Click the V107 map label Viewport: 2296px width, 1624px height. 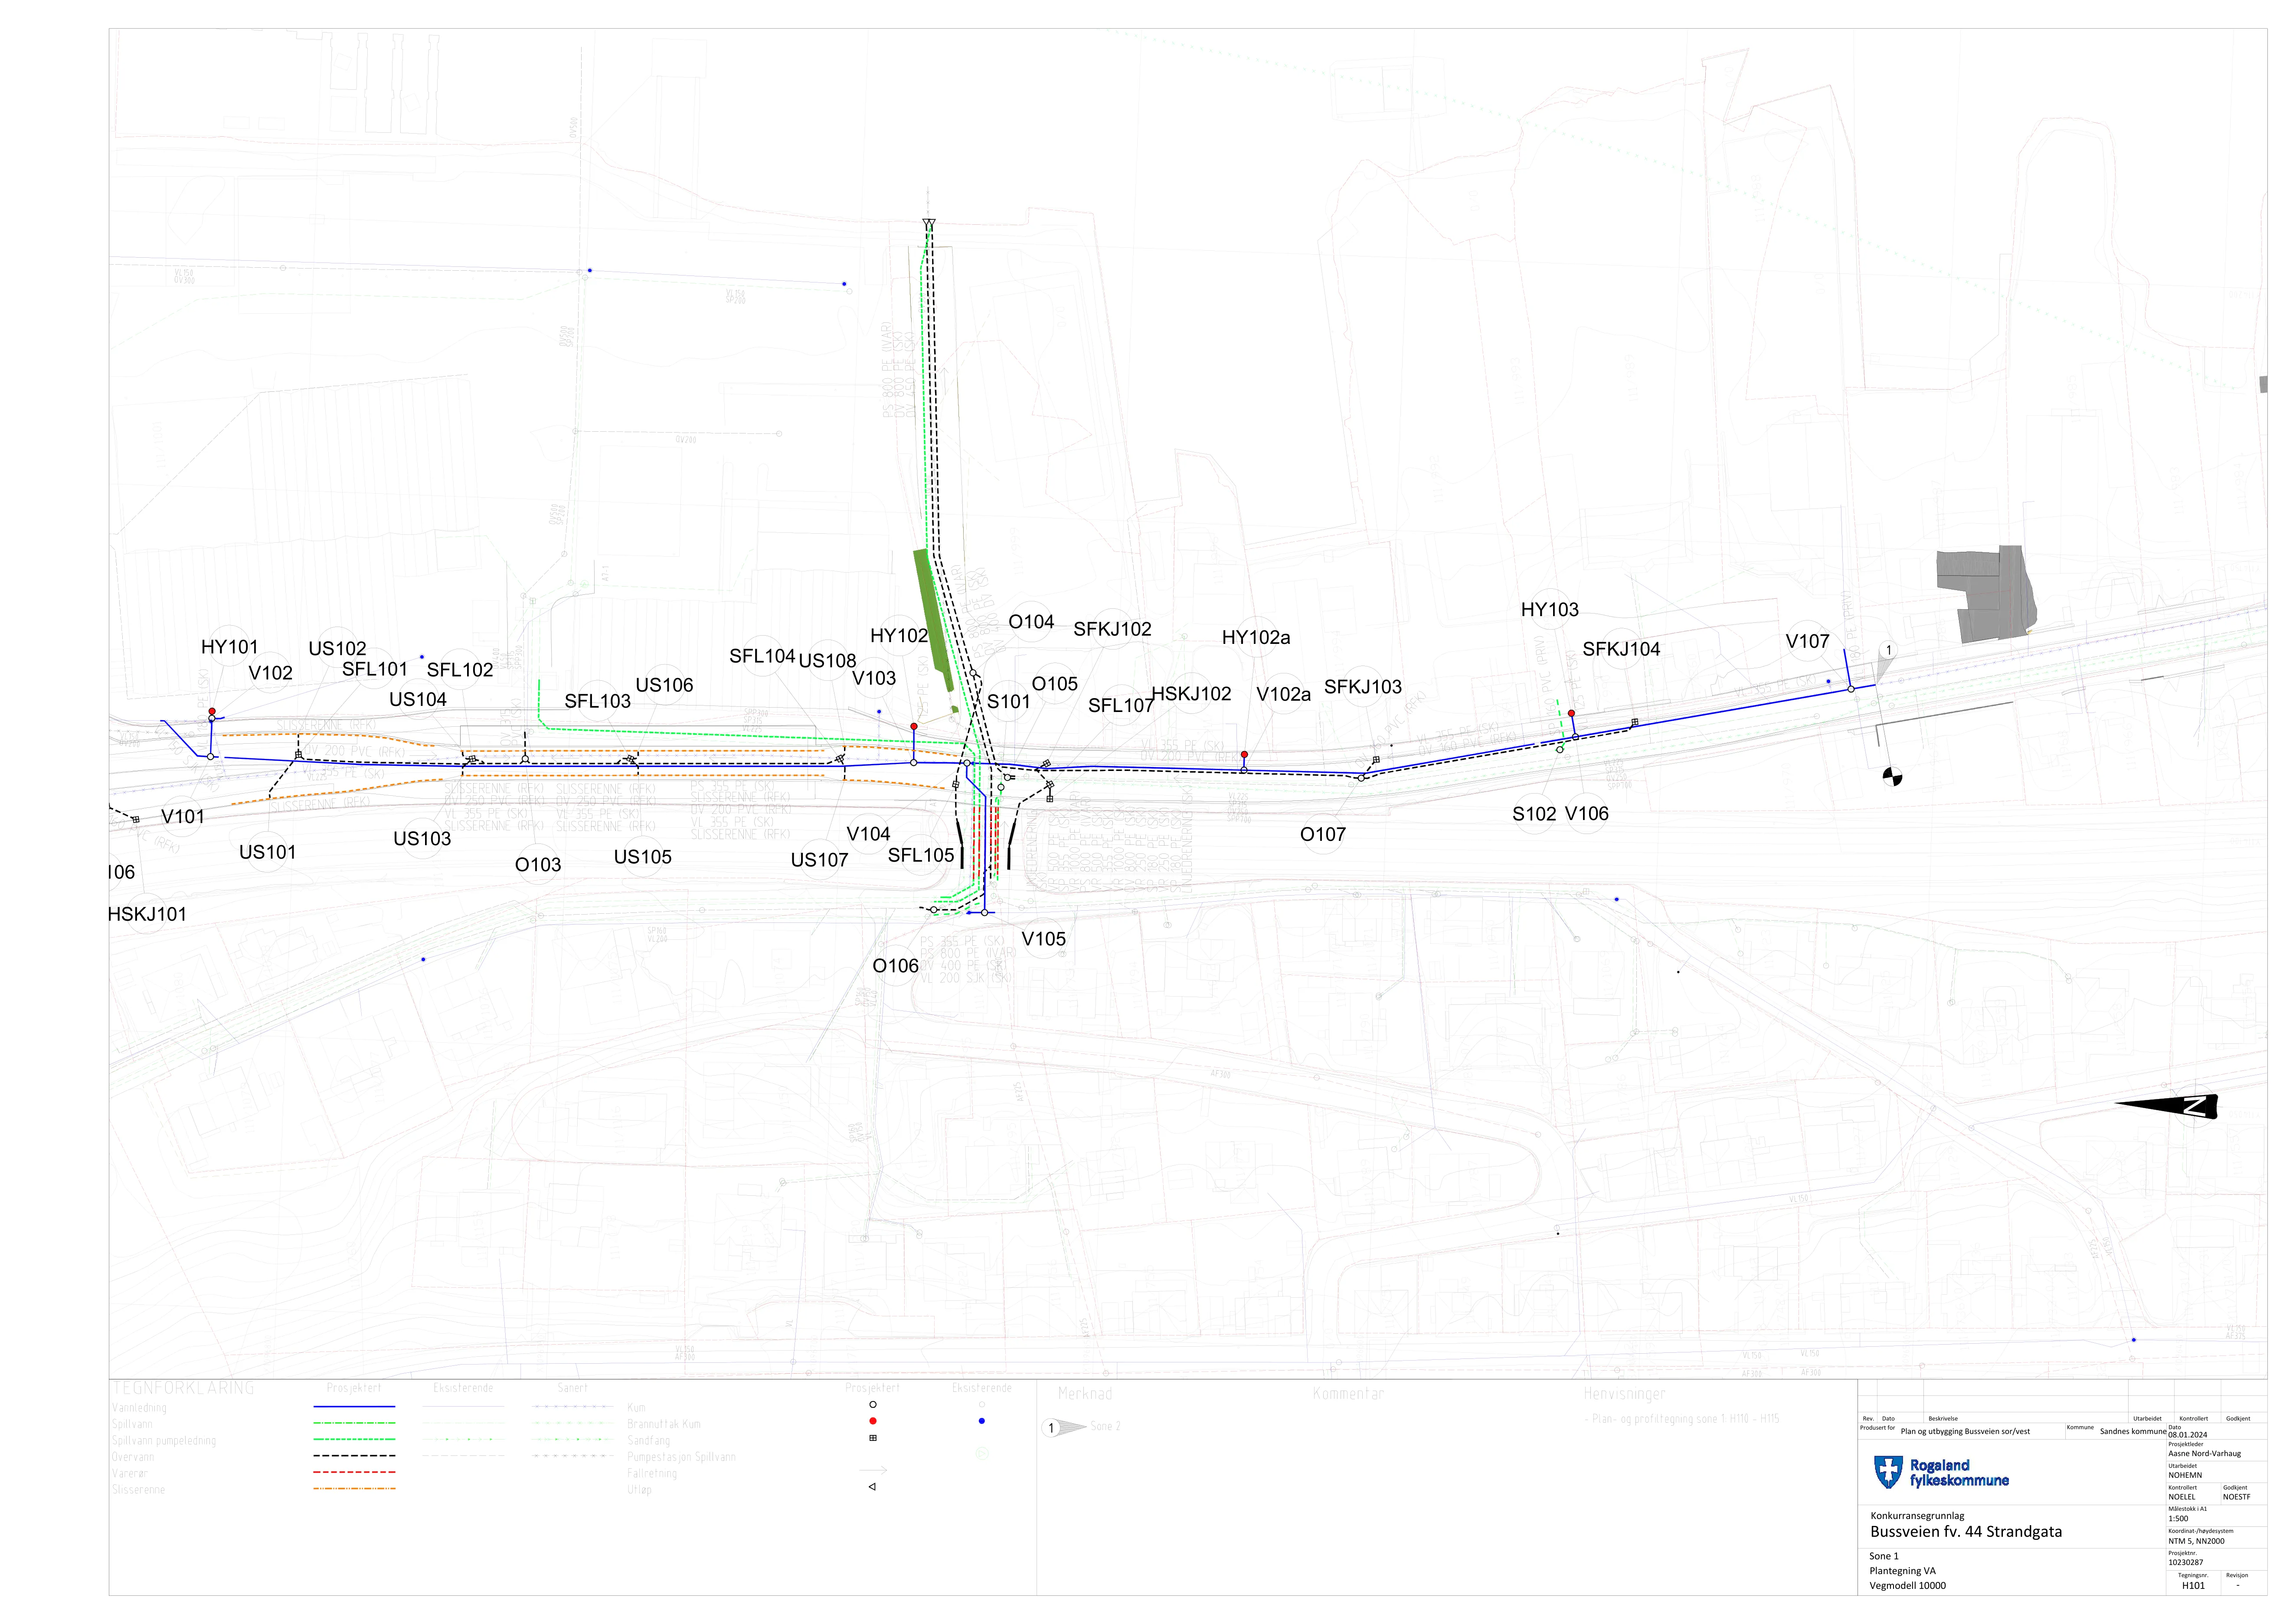1808,641
